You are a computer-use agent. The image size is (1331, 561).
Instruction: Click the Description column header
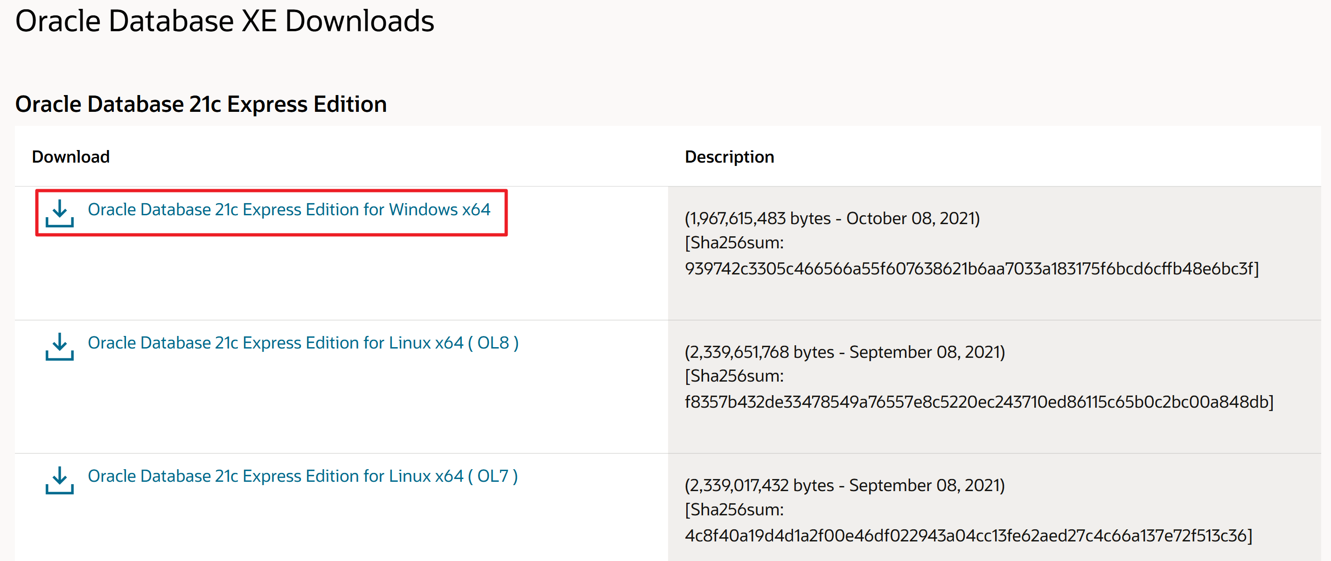(x=729, y=157)
